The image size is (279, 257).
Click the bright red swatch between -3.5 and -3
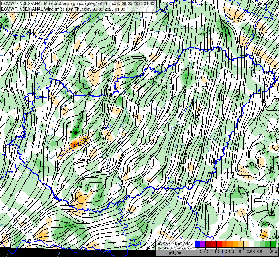pos(219,244)
